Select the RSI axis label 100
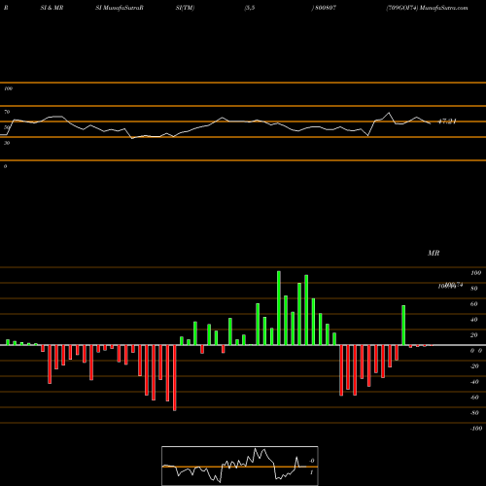 click(8, 88)
